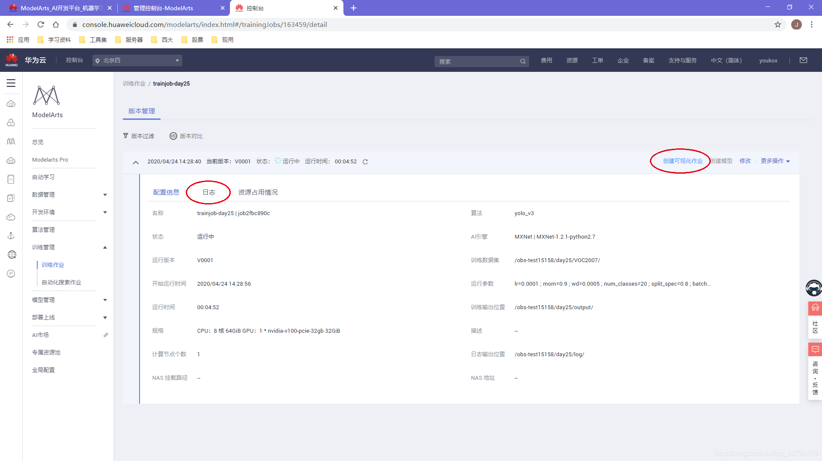This screenshot has width=822, height=461.
Task: Switch to 版本管理 tab
Action: coord(142,111)
